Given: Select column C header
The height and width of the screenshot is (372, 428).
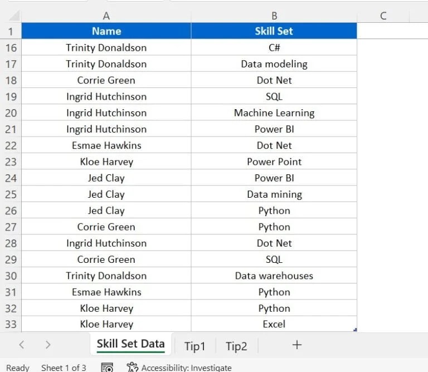Looking at the screenshot, I should [383, 16].
